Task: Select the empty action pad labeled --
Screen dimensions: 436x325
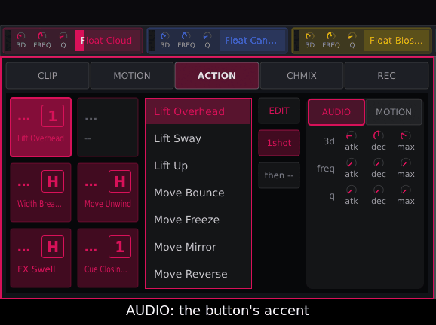Action: pyautogui.click(x=108, y=127)
